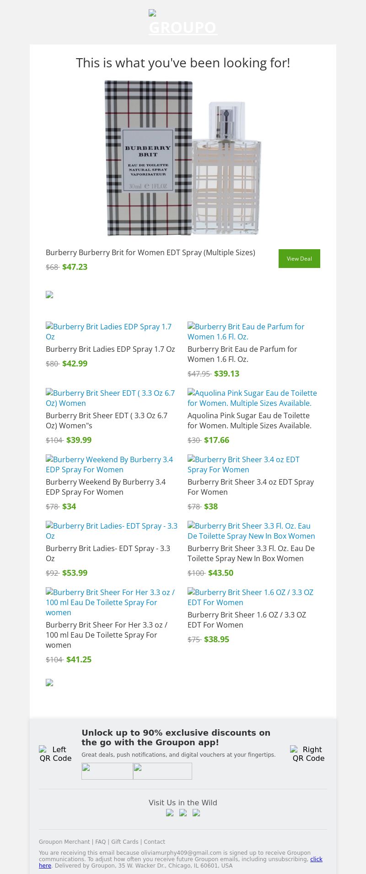
Task: Open Burberry Brit Sheer 3.4 oz EDT link
Action: [x=243, y=464]
